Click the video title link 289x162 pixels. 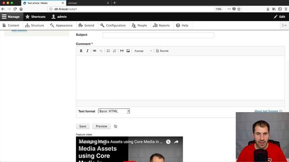(121, 142)
